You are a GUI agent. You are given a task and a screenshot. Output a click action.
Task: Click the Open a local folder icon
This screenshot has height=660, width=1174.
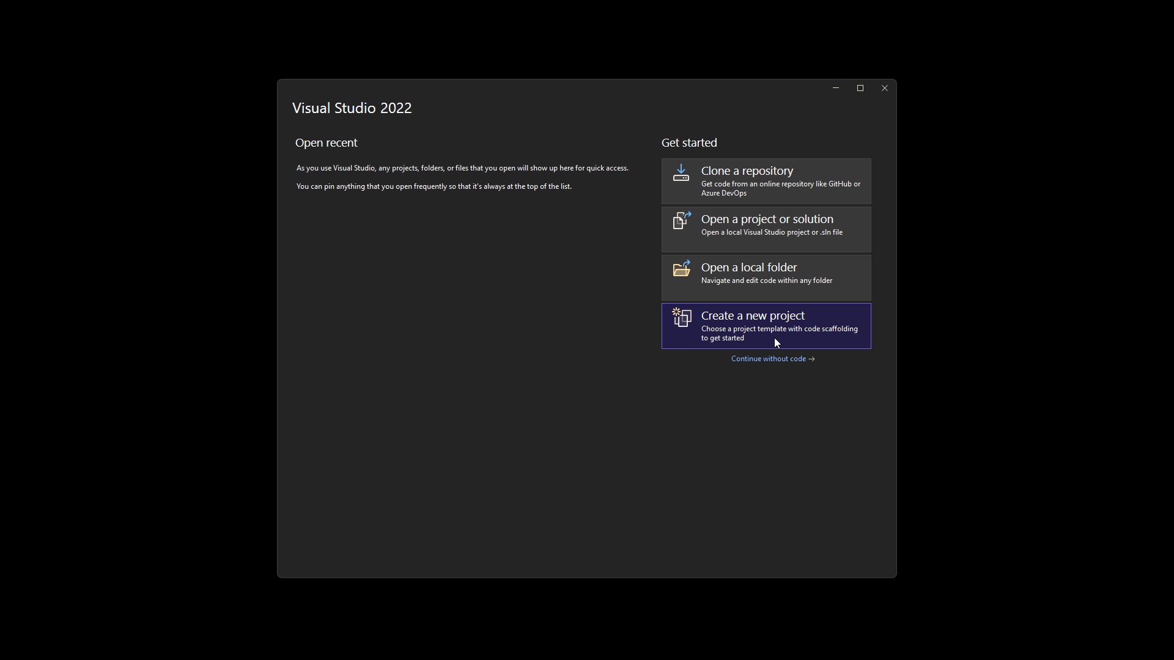pyautogui.click(x=681, y=269)
